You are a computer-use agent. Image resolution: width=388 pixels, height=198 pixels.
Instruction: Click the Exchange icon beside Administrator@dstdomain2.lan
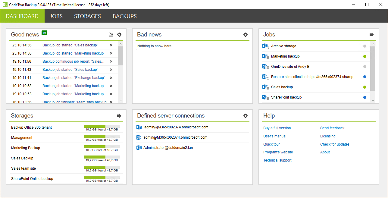[139, 148]
